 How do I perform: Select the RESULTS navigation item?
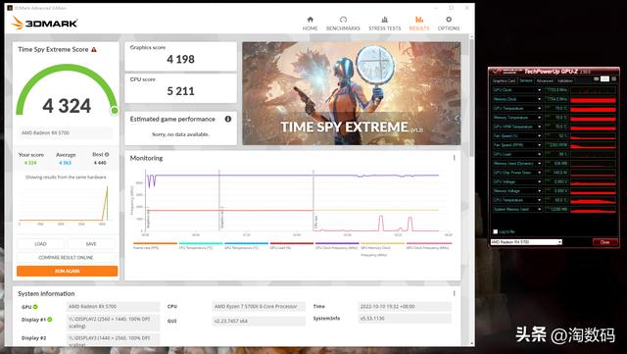point(419,24)
